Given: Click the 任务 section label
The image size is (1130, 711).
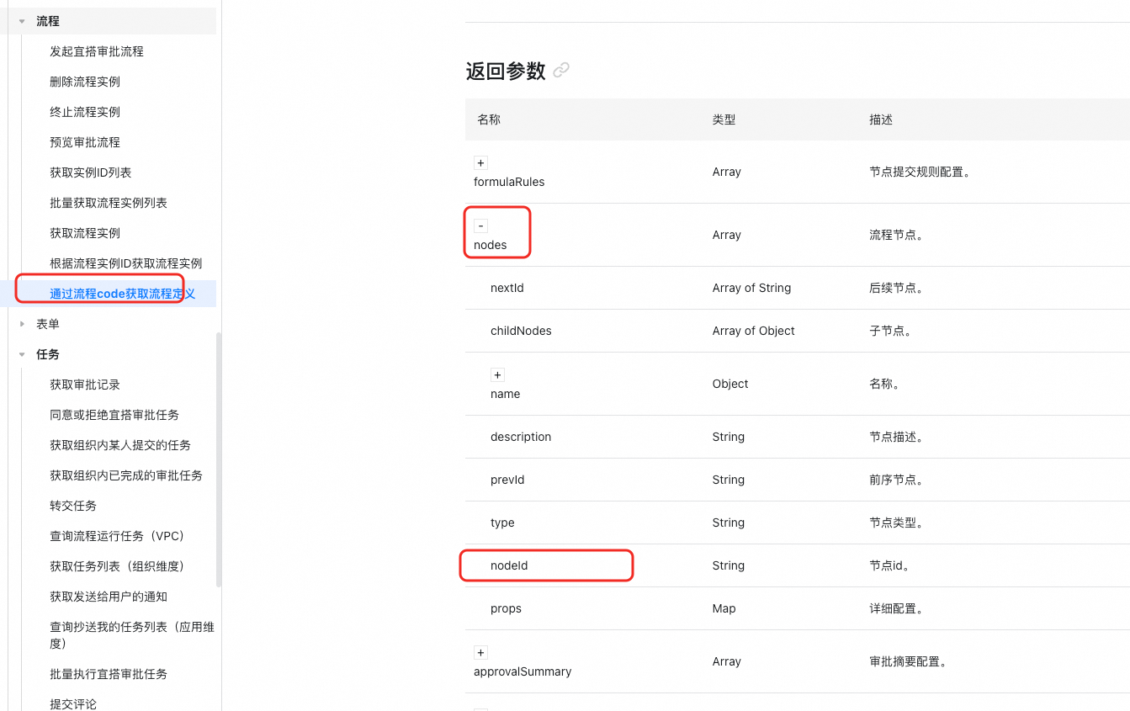Looking at the screenshot, I should point(48,354).
